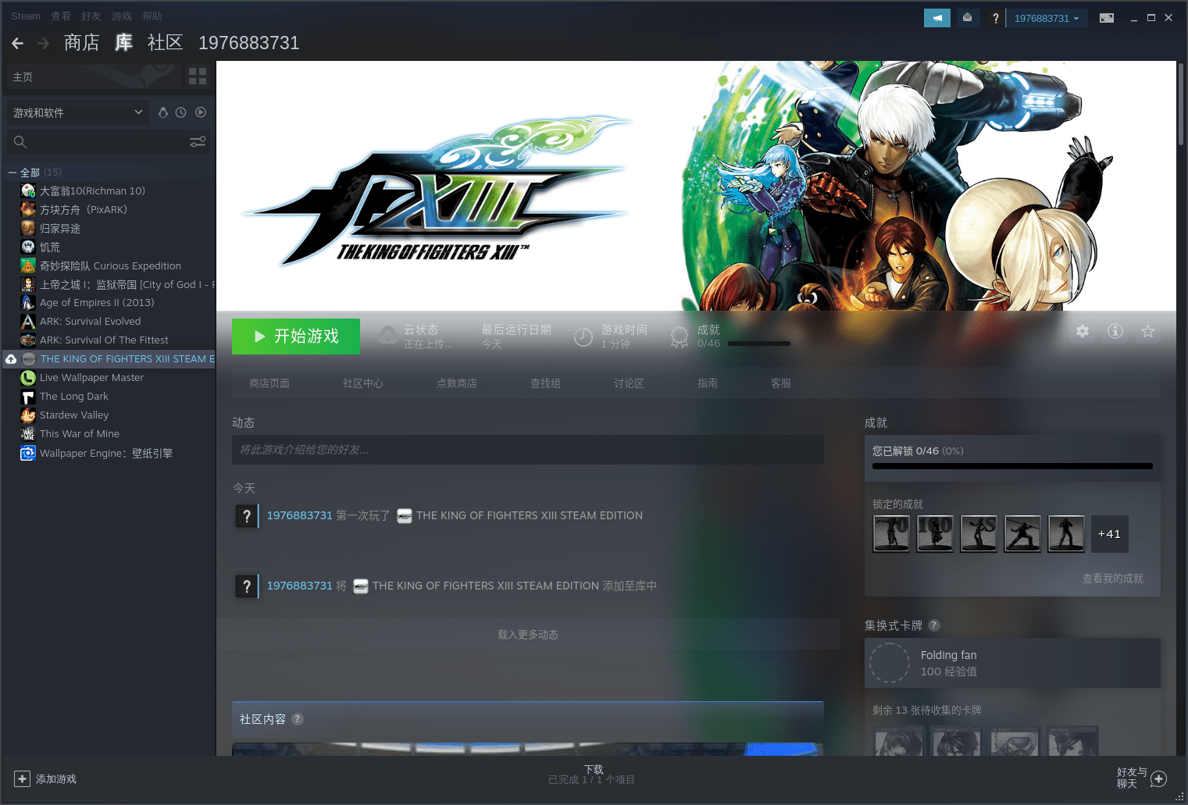The height and width of the screenshot is (805, 1188).
Task: Open the notifications mail icon
Action: coord(967,18)
